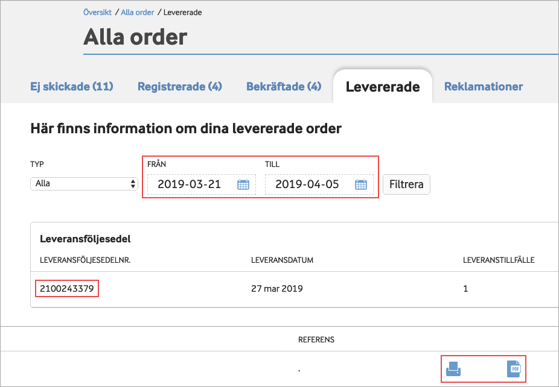Click the LEVERANSFÖLJESEDELNR. column header
Screen dimensions: 559x387
point(85,260)
